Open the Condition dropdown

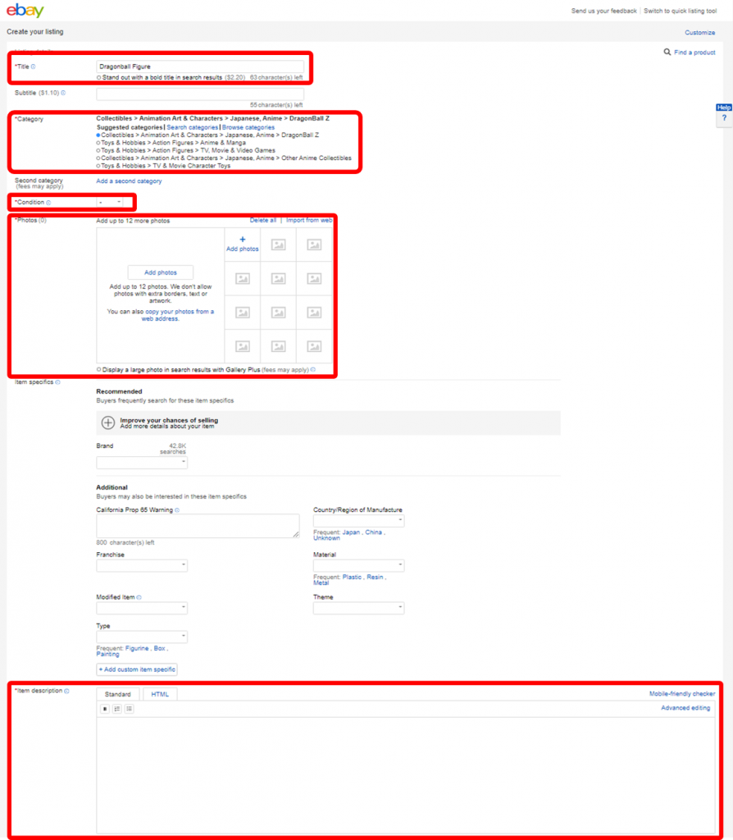(x=110, y=203)
